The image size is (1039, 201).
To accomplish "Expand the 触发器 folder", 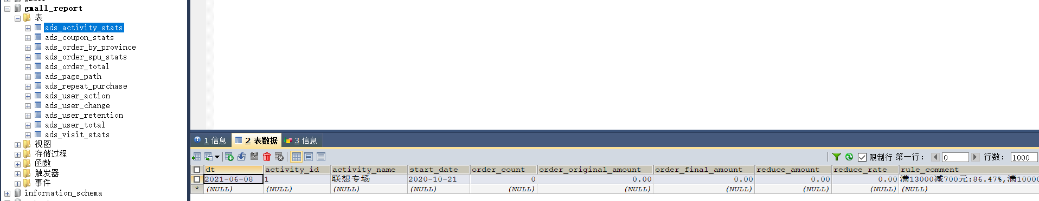I will (17, 174).
